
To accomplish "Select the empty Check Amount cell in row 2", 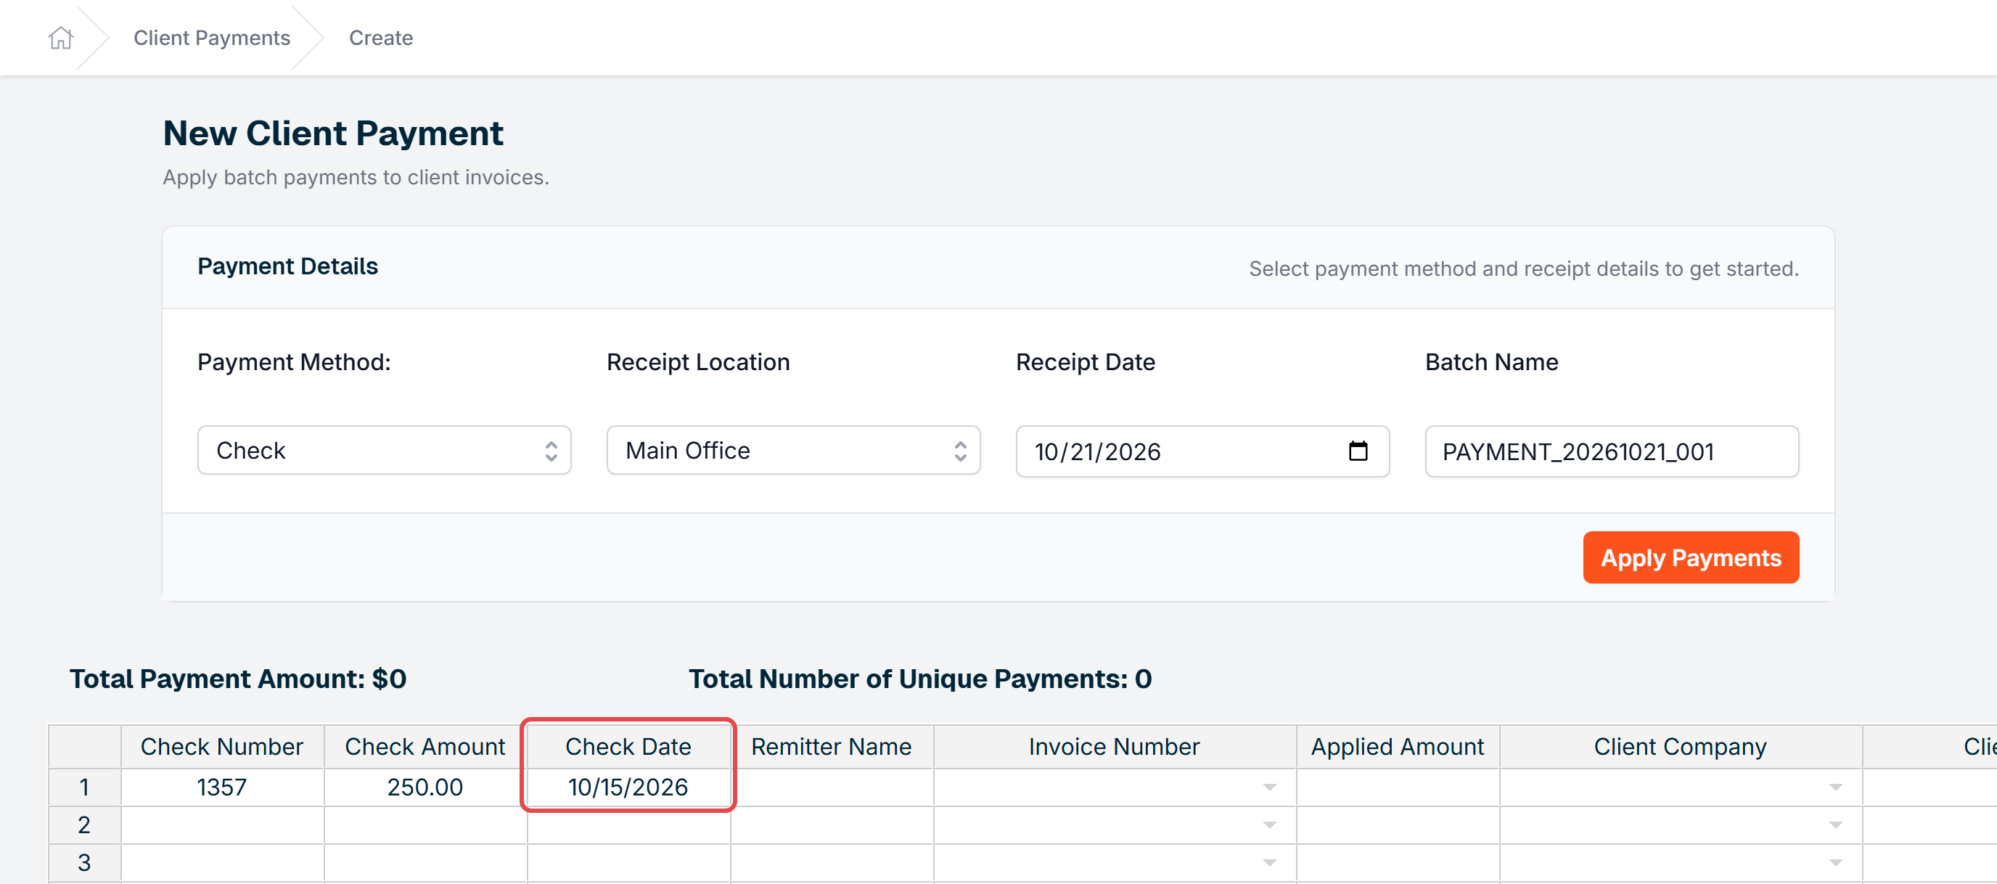I will point(425,825).
